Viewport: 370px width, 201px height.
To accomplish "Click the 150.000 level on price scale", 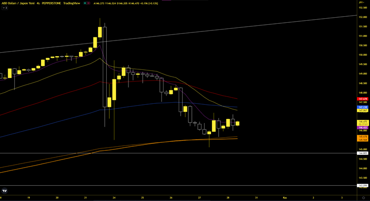I will click(x=363, y=55).
